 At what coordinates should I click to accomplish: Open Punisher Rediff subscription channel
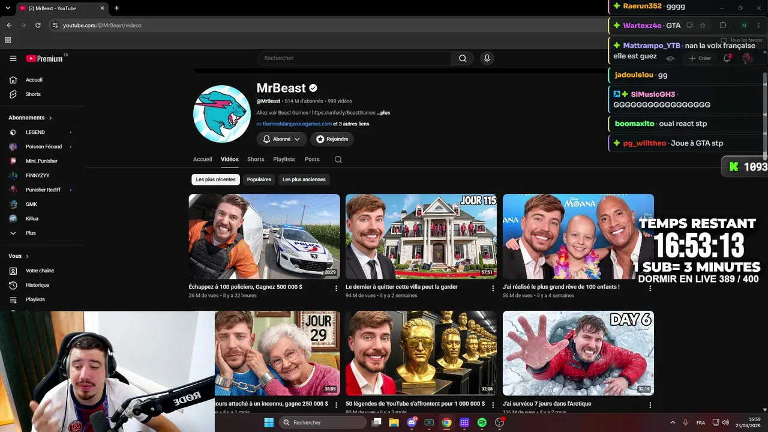(x=43, y=190)
